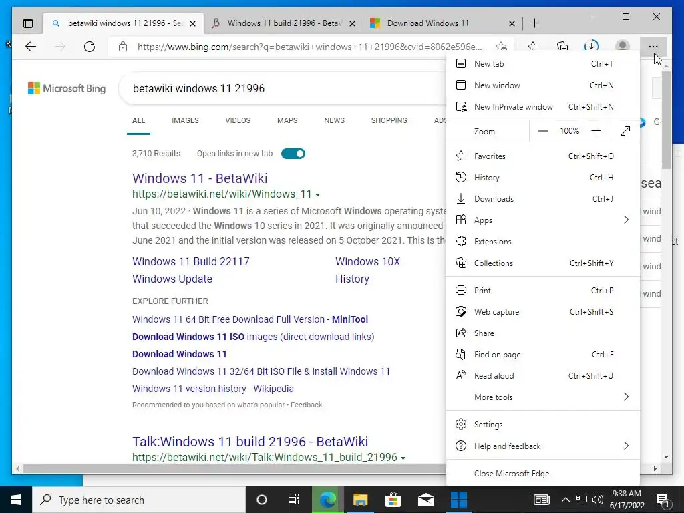Select New window in the Edge menu
Image resolution: width=684 pixels, height=513 pixels.
pos(543,85)
